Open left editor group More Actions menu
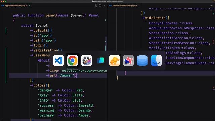 [x=104, y=6]
